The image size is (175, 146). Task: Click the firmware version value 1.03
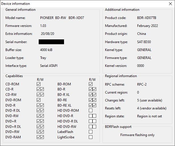[43, 26]
